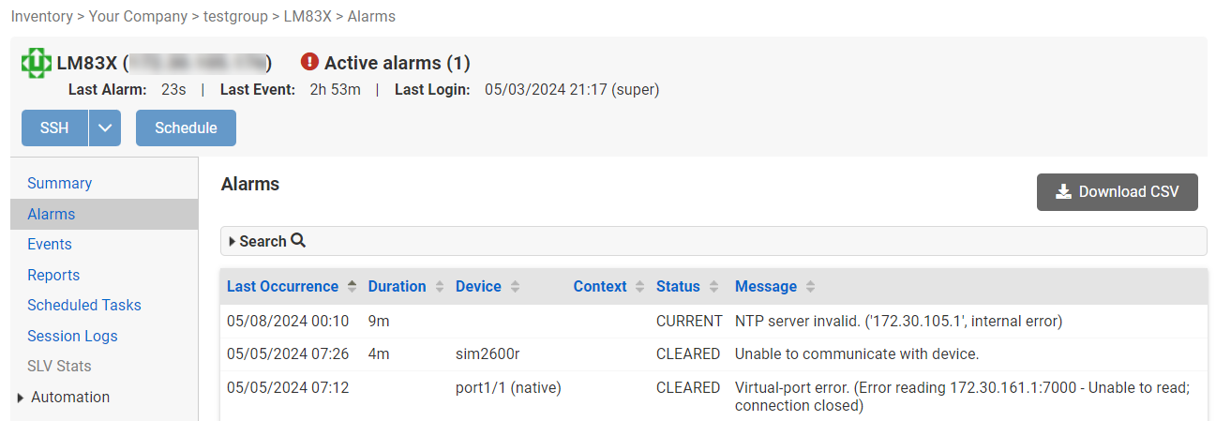Click the Duration column sort icon

tap(439, 287)
